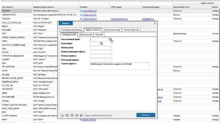This screenshot has height=123, width=220.
Task: Click the first (copy) icon in the dialog's bottom toolbar
Action: point(62,115)
